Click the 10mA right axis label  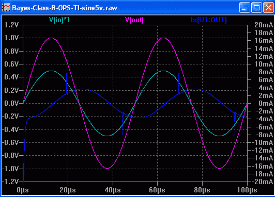(264, 64)
